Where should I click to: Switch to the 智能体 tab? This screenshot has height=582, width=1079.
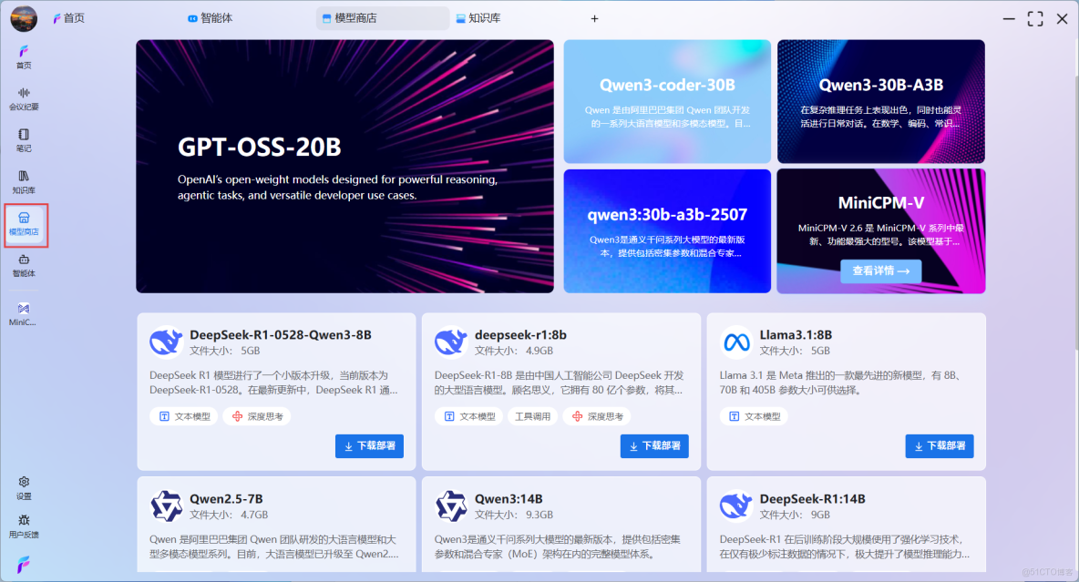(x=211, y=18)
